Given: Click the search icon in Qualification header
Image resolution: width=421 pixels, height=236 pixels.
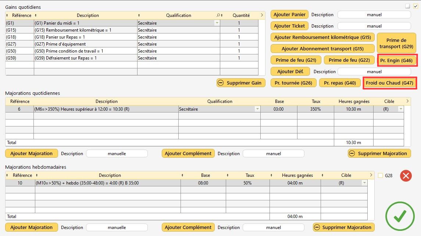Looking at the screenshot, I should pyautogui.click(x=218, y=15).
